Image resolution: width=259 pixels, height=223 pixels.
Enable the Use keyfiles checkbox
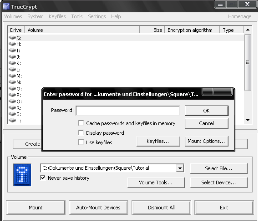(x=81, y=142)
